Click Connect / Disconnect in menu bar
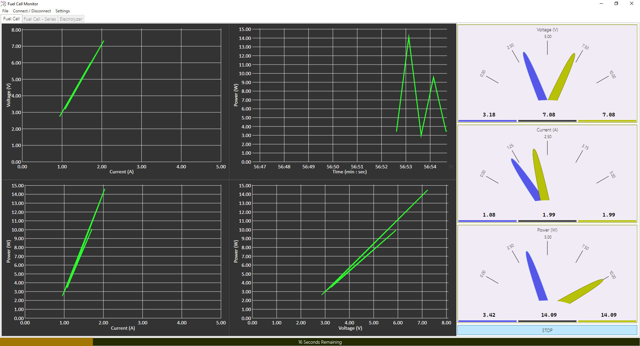 (x=32, y=11)
